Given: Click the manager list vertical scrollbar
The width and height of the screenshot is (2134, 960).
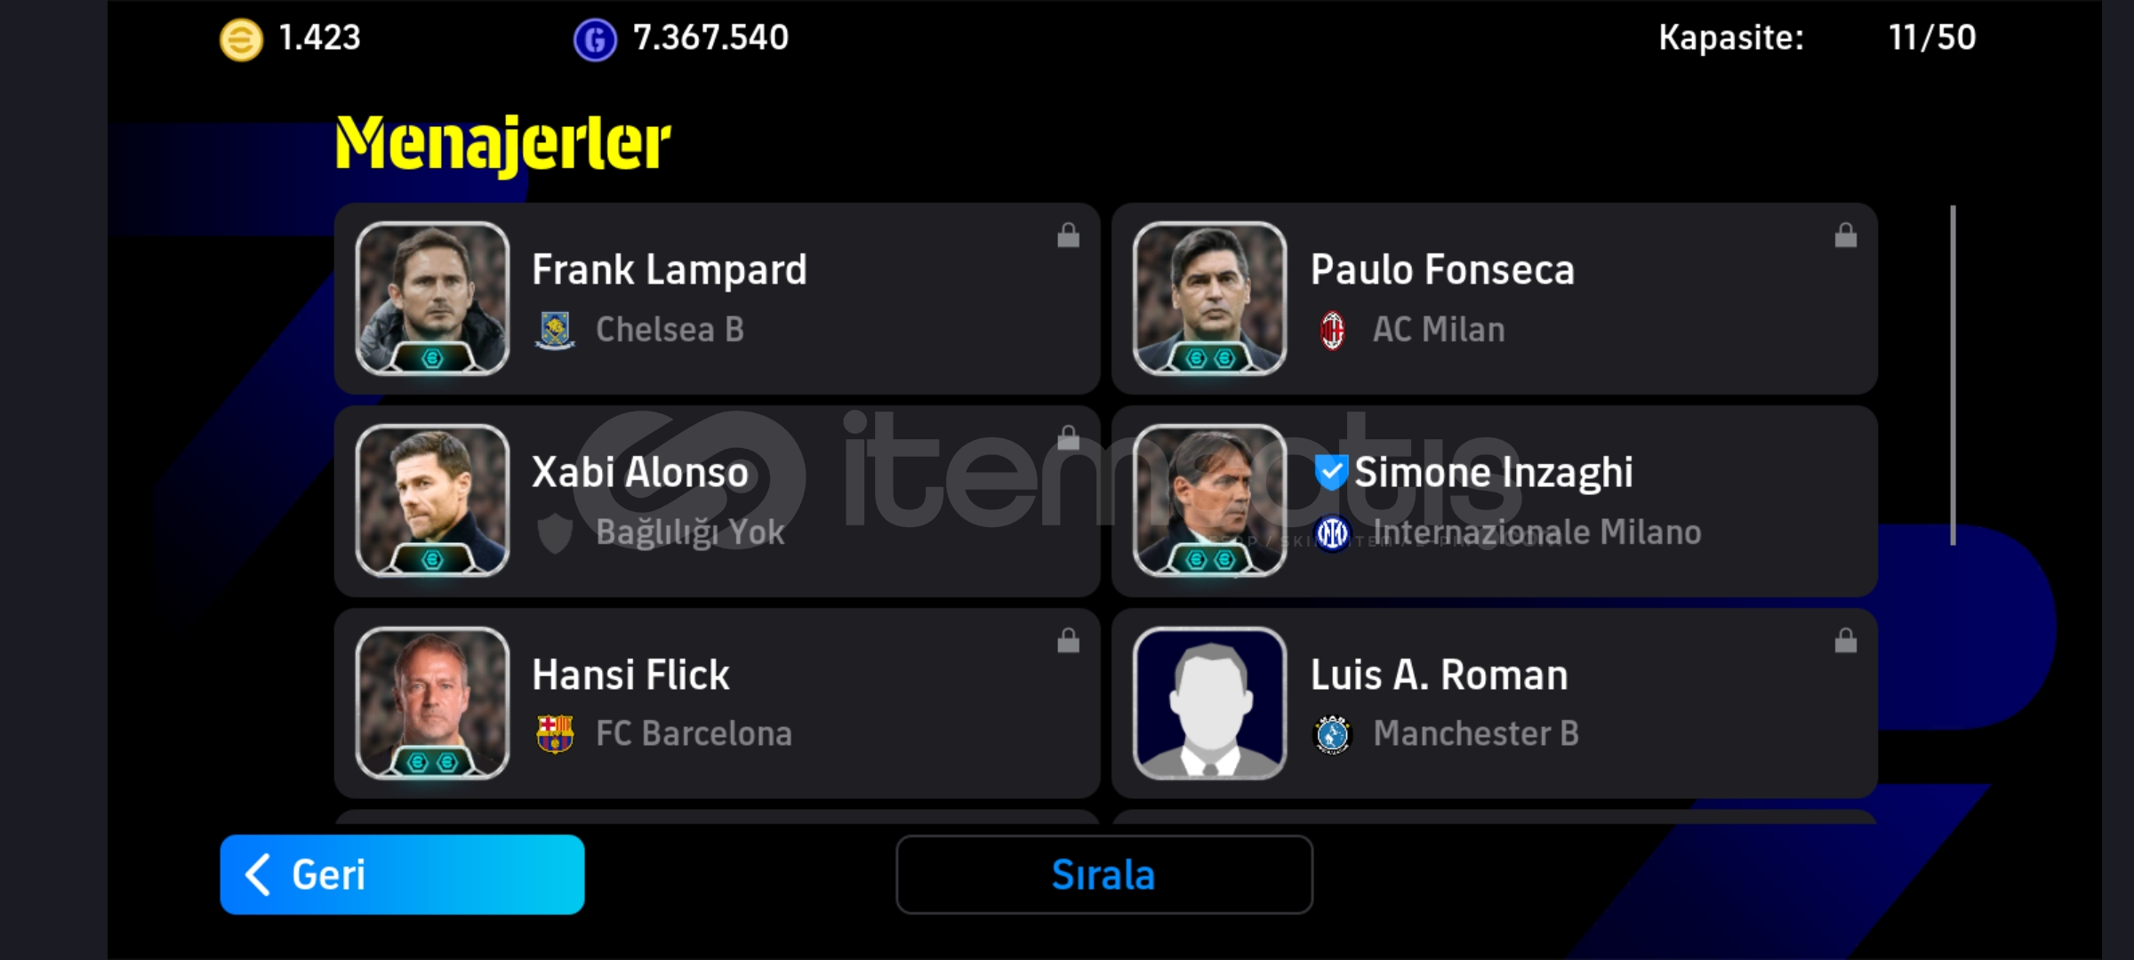Looking at the screenshot, I should coord(1953,375).
